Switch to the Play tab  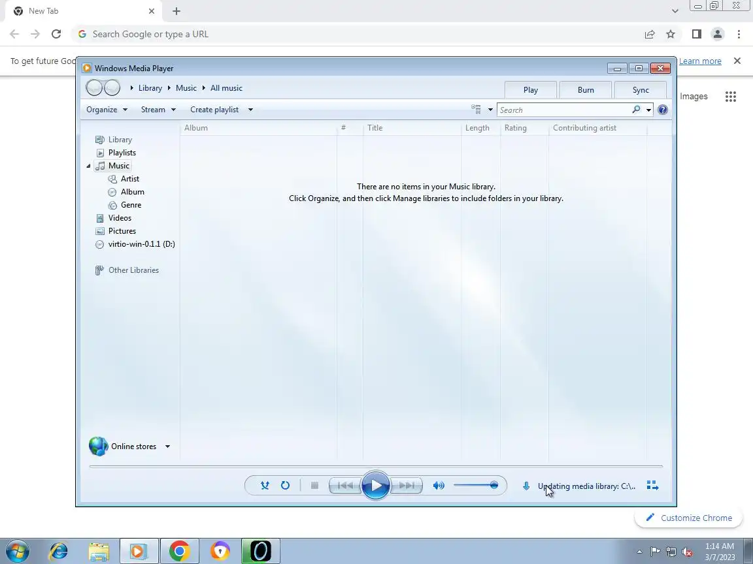pos(531,89)
